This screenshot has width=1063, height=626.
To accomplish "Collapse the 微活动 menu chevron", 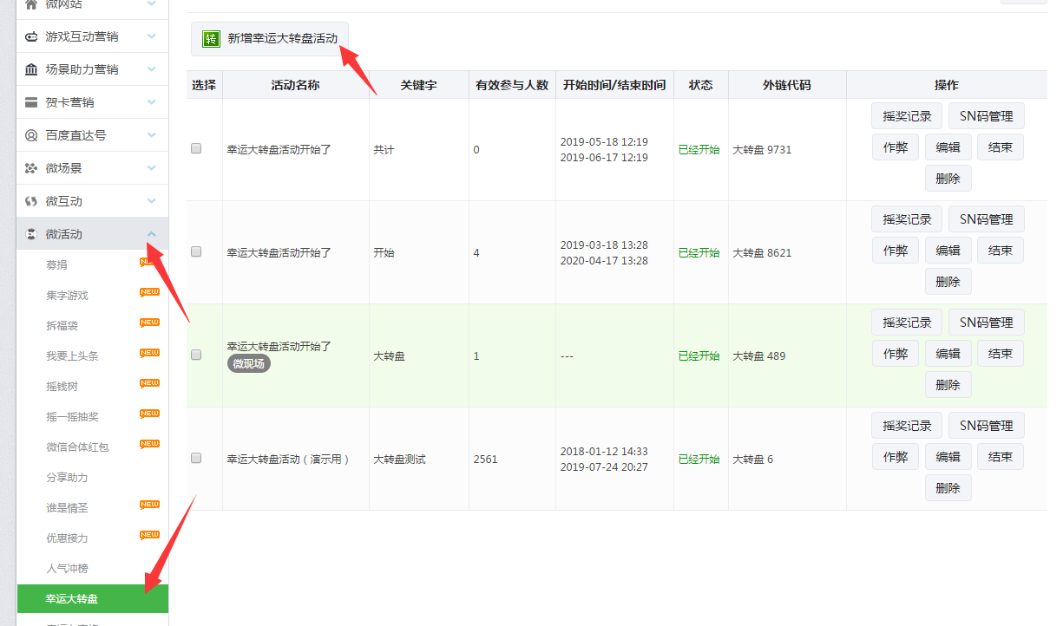I will tap(154, 233).
